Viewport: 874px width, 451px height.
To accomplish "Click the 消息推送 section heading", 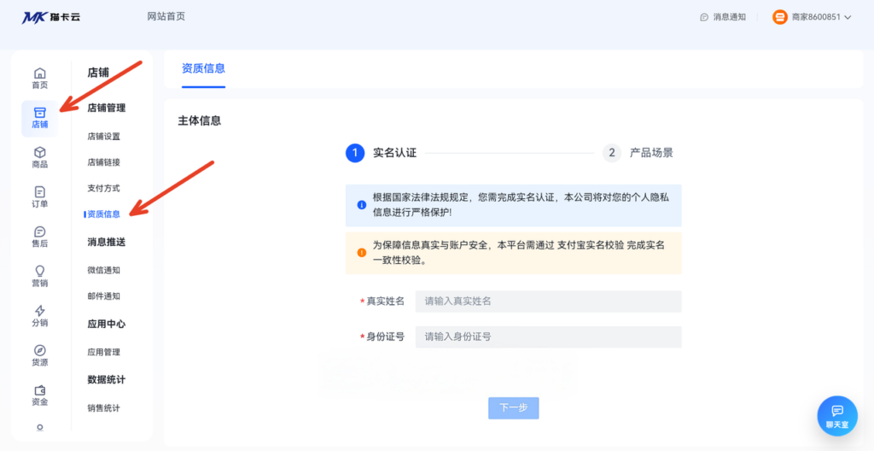I will pyautogui.click(x=107, y=243).
